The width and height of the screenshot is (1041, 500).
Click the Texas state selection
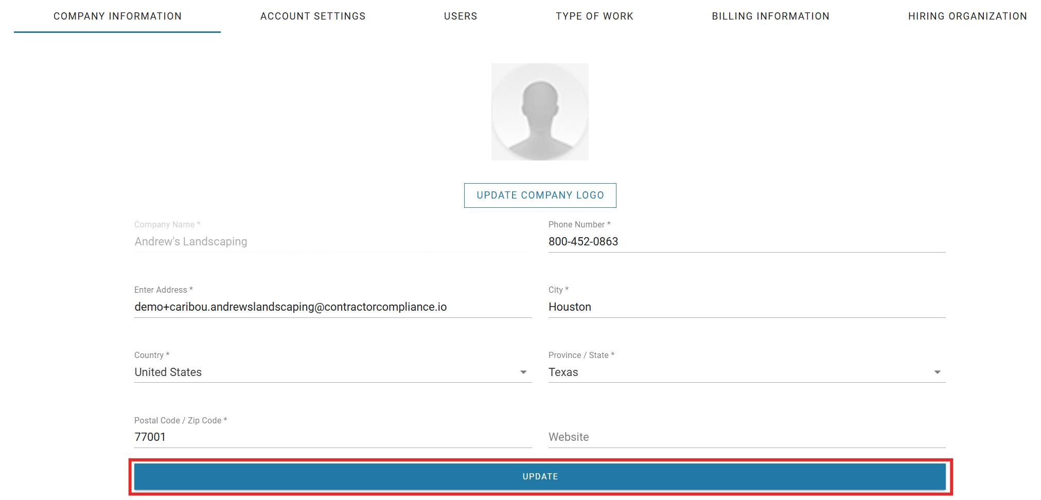coord(563,372)
